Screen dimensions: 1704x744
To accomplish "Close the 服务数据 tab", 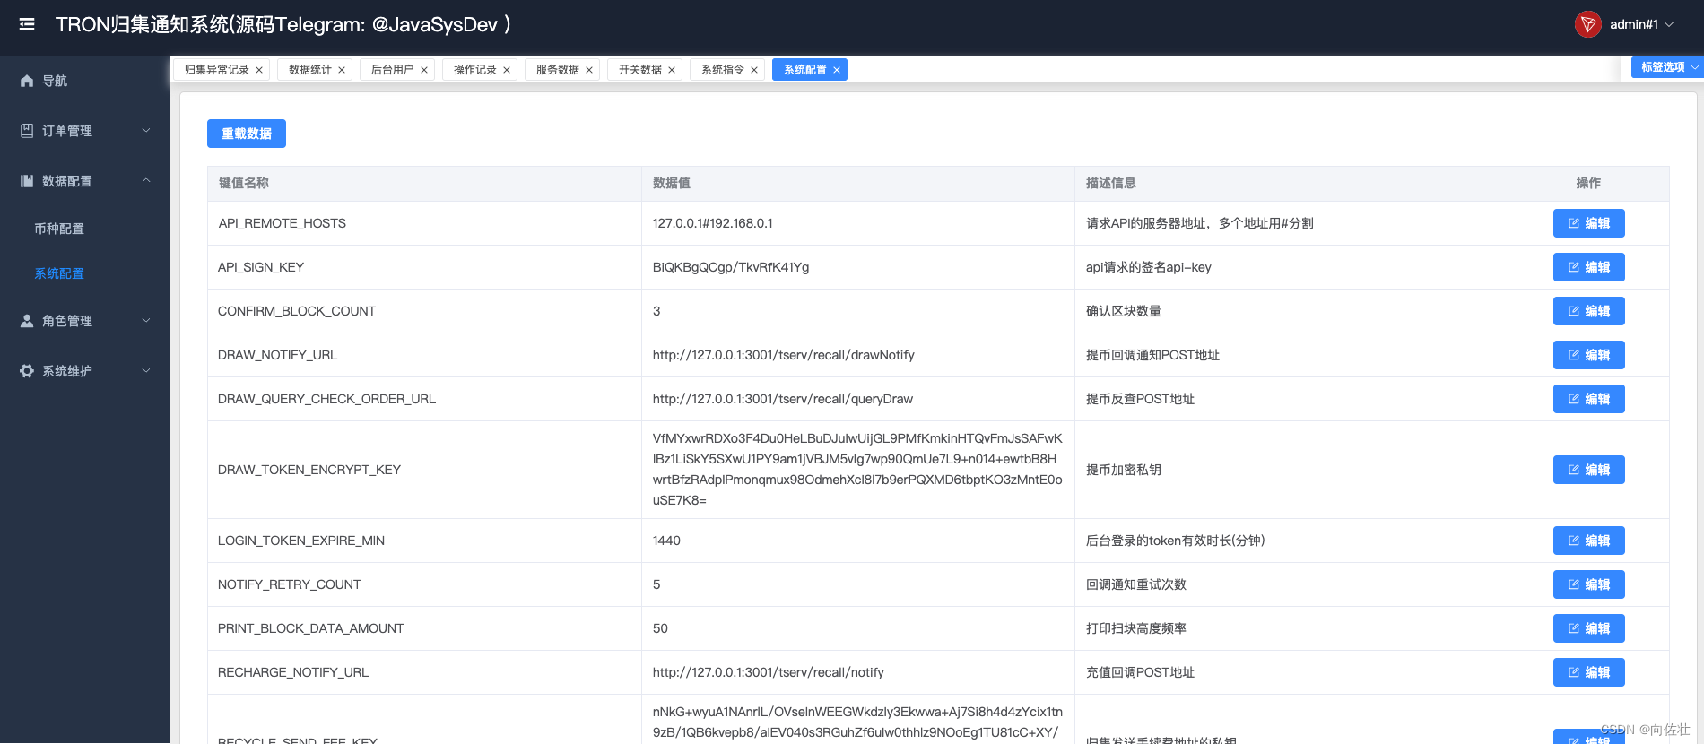I will pyautogui.click(x=589, y=70).
